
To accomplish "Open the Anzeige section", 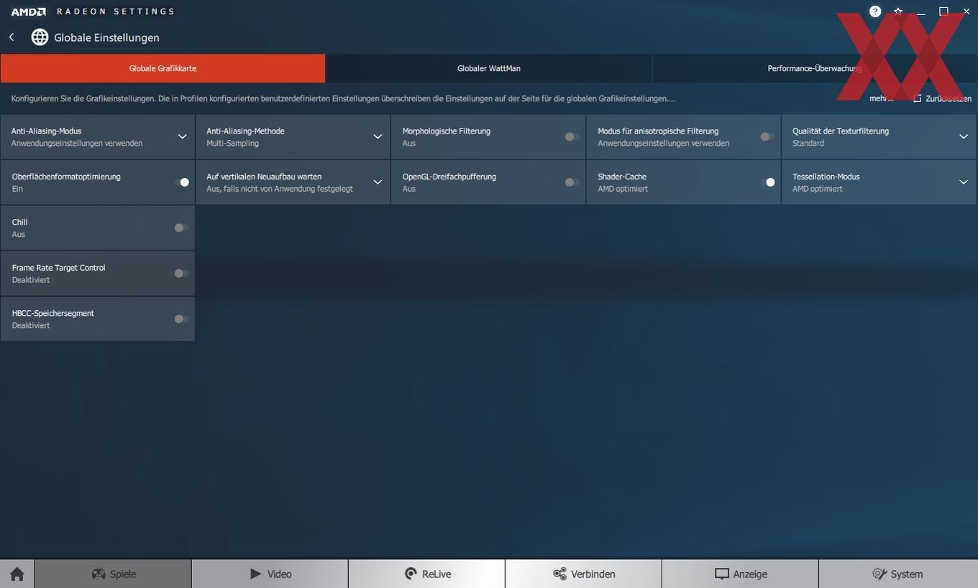I will click(740, 574).
